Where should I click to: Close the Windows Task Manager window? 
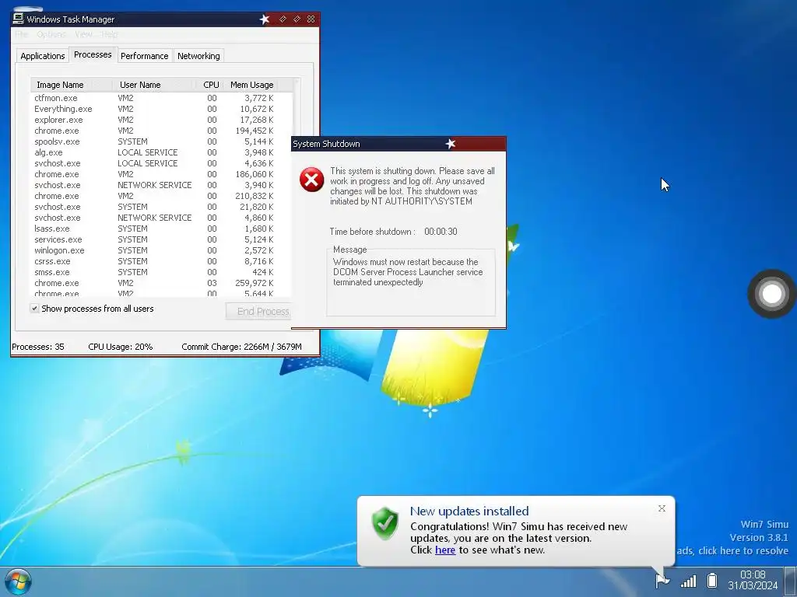311,19
